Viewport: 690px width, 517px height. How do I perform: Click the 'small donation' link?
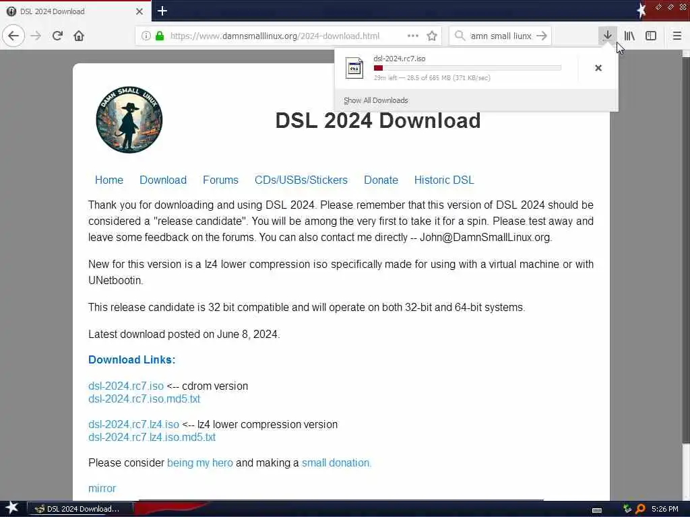pyautogui.click(x=336, y=463)
